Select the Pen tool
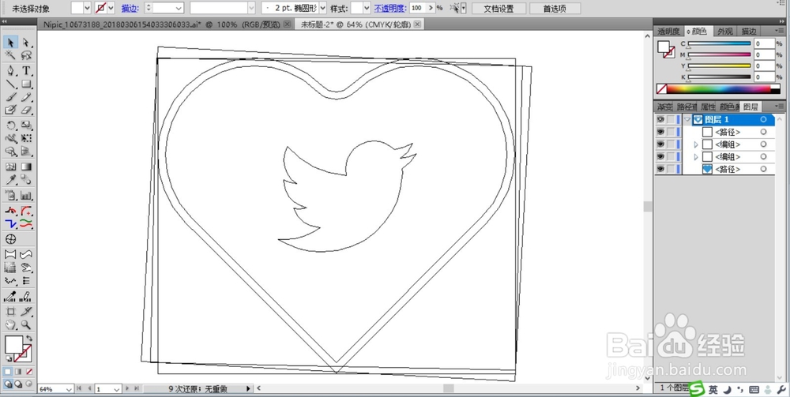 (10, 70)
